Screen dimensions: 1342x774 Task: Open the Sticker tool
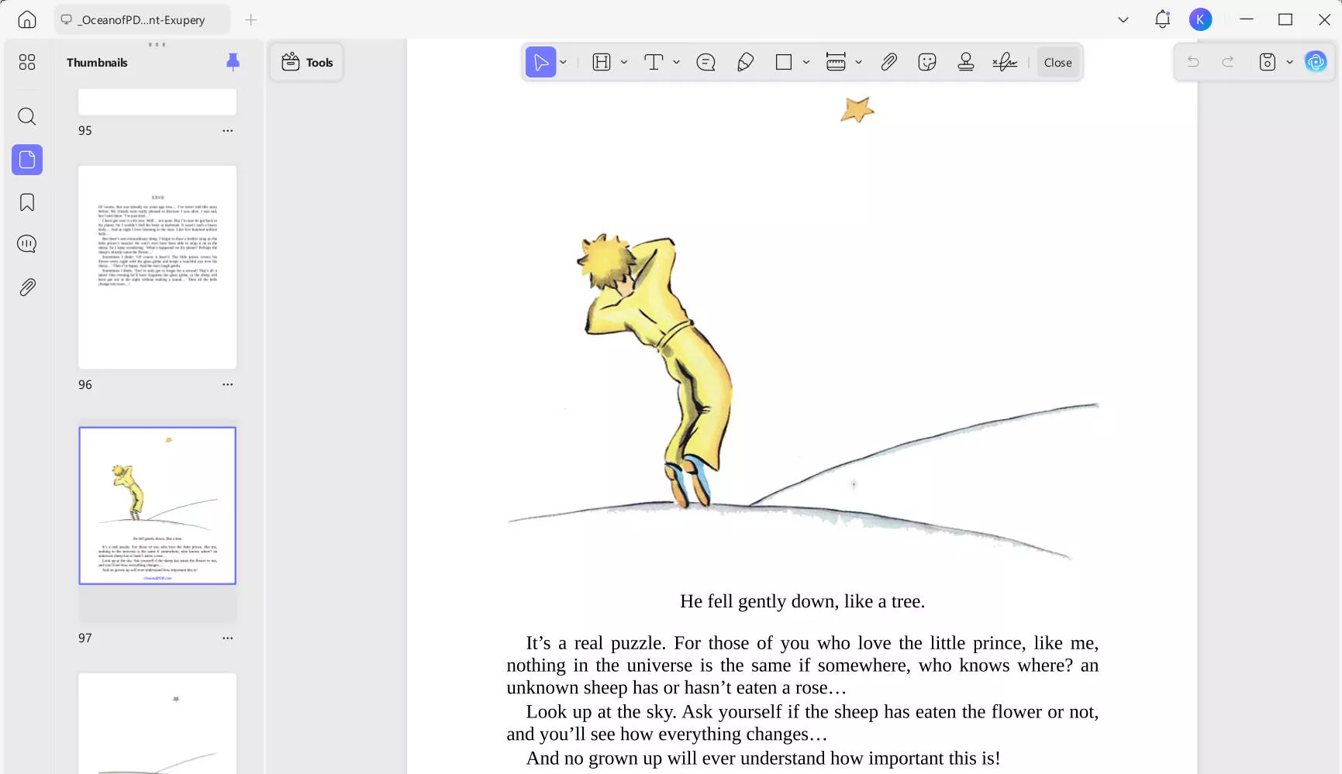pyautogui.click(x=926, y=62)
